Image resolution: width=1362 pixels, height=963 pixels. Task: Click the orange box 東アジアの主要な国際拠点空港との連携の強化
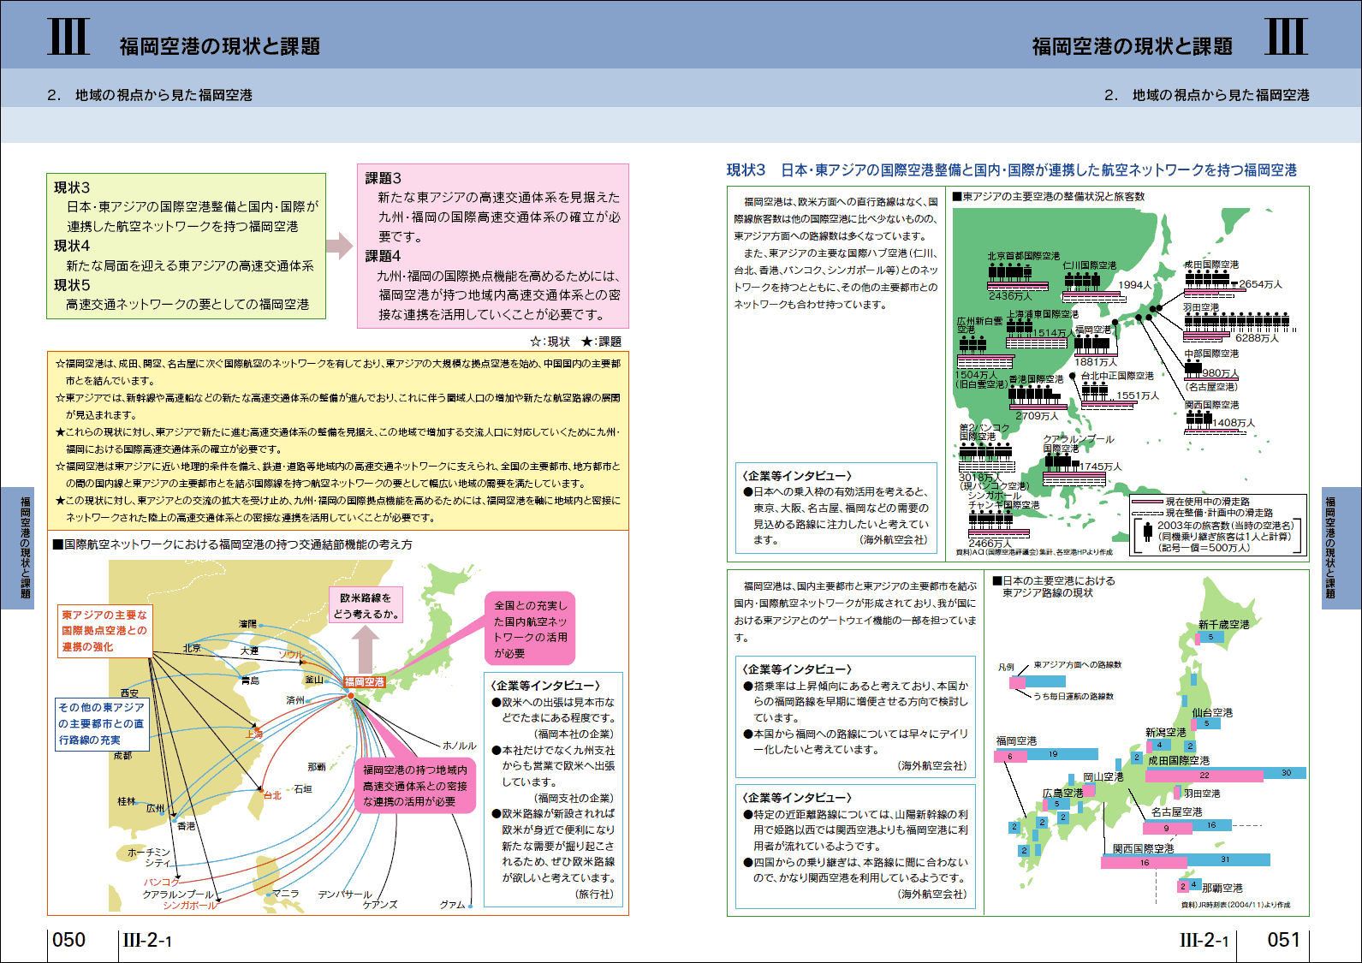click(x=104, y=631)
